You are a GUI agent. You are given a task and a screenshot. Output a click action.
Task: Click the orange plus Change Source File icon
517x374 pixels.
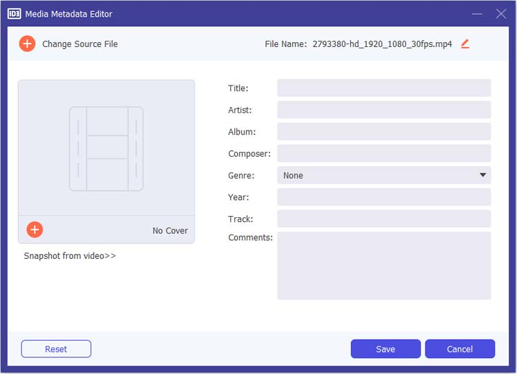point(27,44)
